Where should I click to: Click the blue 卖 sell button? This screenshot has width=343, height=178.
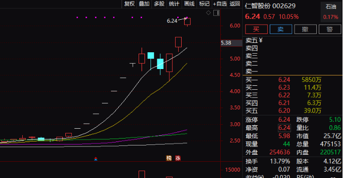coord(281,29)
